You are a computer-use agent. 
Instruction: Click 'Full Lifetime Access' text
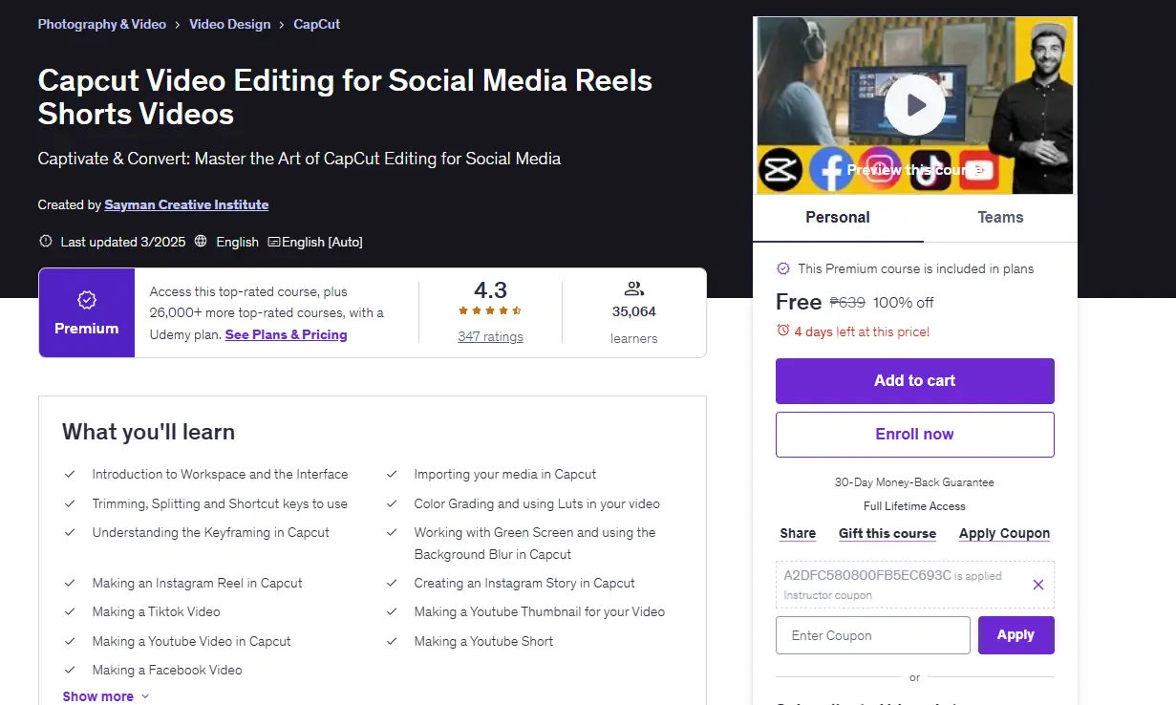tap(914, 506)
